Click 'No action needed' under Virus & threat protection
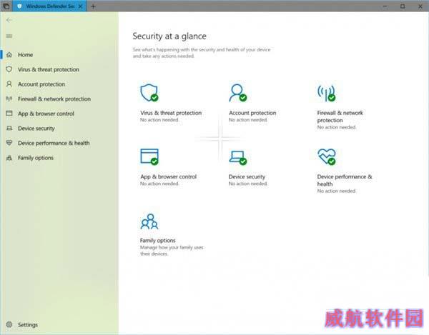429x335 pixels. point(159,120)
